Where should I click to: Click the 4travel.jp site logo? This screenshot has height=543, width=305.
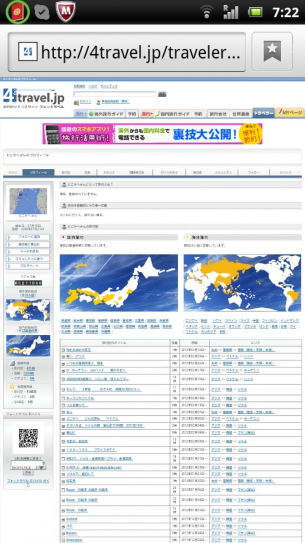coord(34,98)
